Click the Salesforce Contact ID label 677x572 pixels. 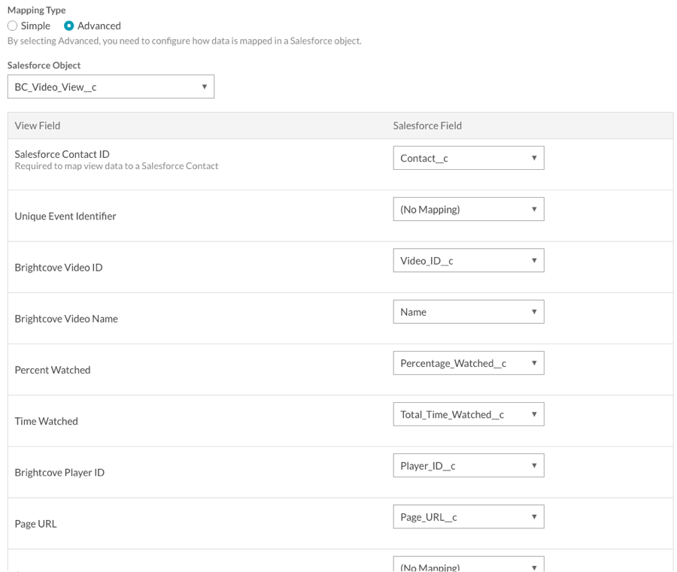62,154
